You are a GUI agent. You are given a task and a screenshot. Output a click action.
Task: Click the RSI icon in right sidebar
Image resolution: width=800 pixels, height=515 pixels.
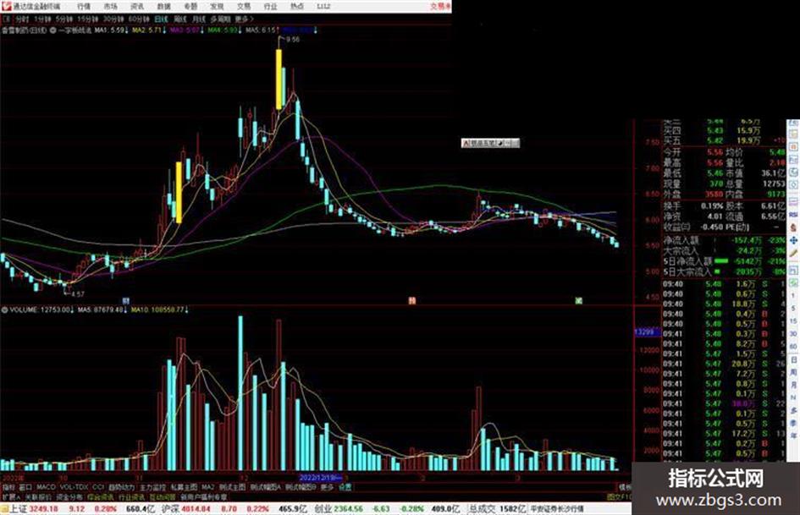793,215
